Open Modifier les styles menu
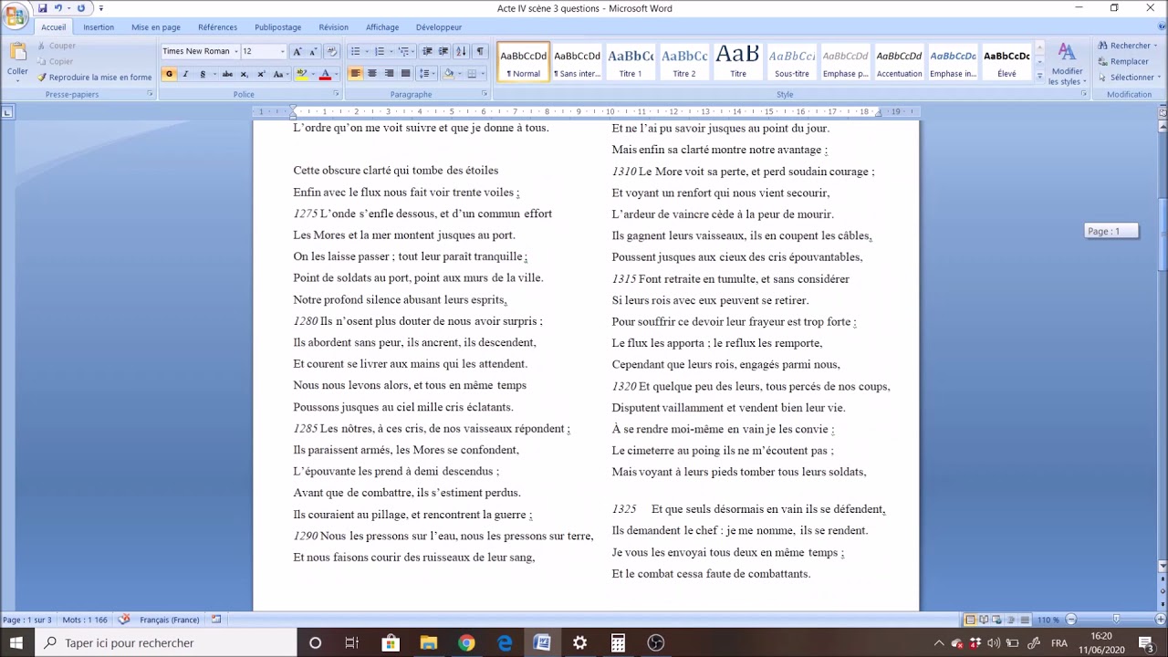 [x=1066, y=64]
